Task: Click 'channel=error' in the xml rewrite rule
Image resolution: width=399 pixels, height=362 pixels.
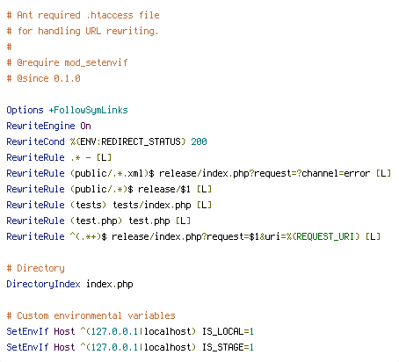Action: click(x=336, y=173)
